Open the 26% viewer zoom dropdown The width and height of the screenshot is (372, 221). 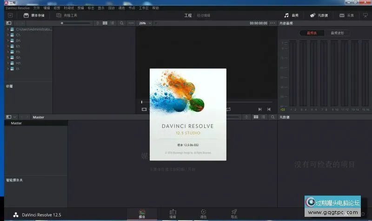tap(145, 23)
